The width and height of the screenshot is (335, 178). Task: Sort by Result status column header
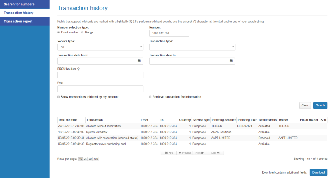click(268, 120)
